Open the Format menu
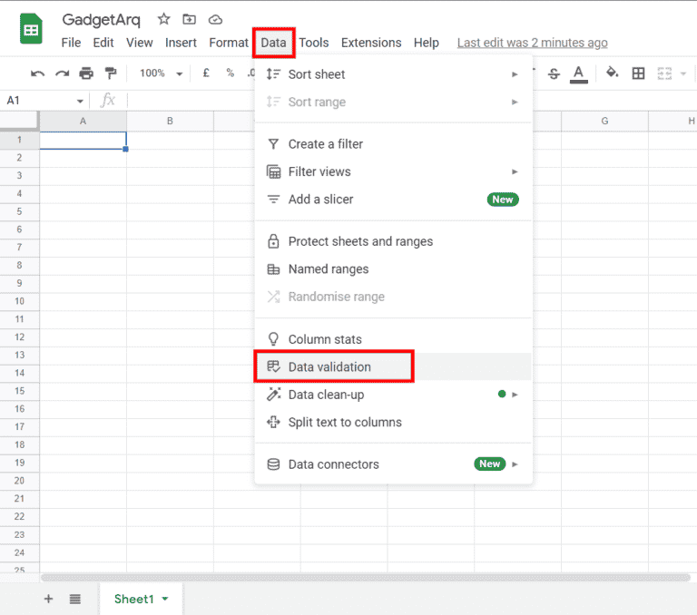Screen dimensions: 697x615 (229, 43)
